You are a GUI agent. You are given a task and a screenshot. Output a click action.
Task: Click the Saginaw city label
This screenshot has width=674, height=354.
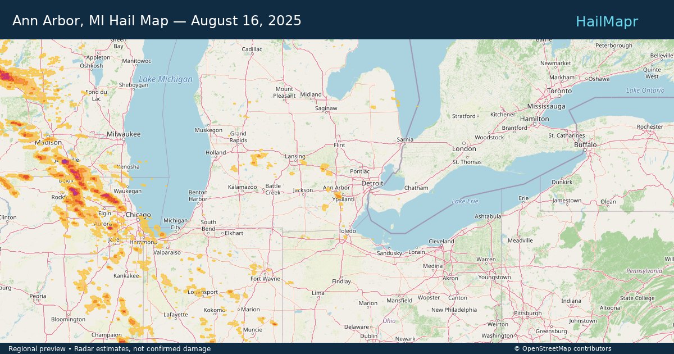[326, 108]
